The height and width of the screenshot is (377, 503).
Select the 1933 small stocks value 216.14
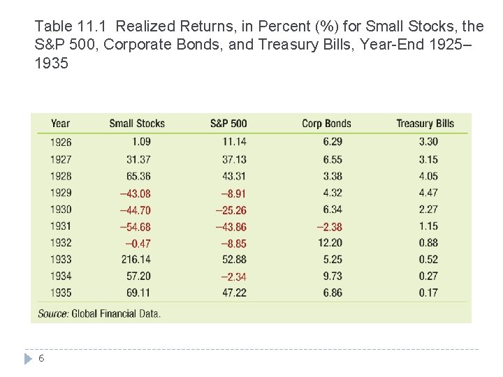136,260
